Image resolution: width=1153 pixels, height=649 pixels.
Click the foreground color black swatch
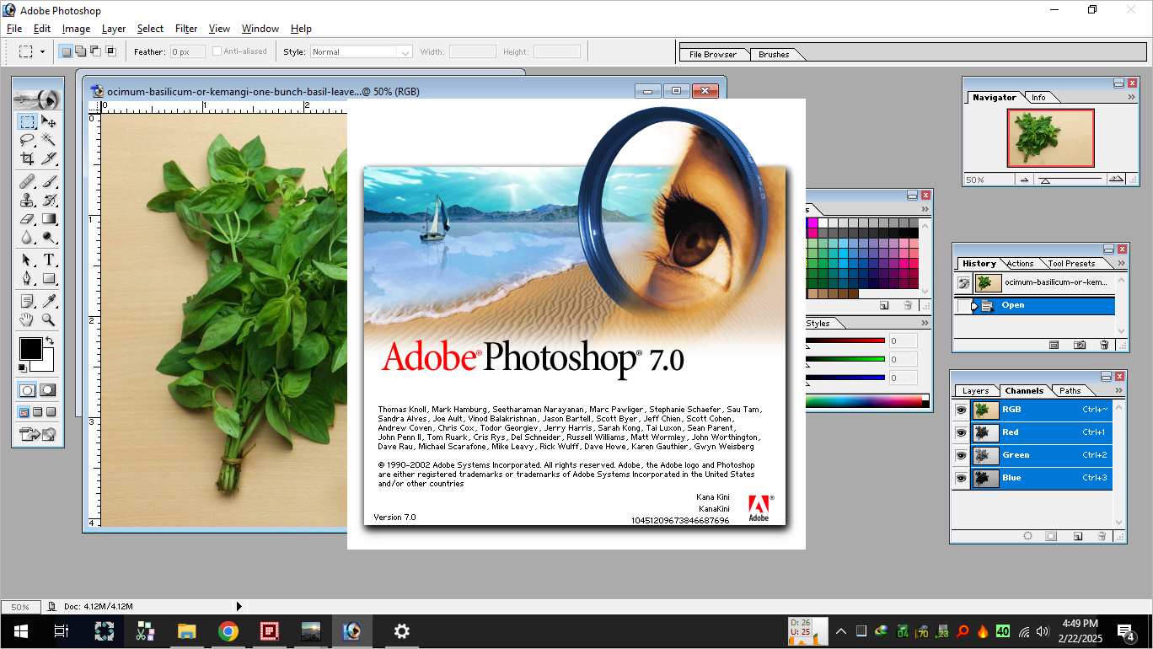pos(30,348)
